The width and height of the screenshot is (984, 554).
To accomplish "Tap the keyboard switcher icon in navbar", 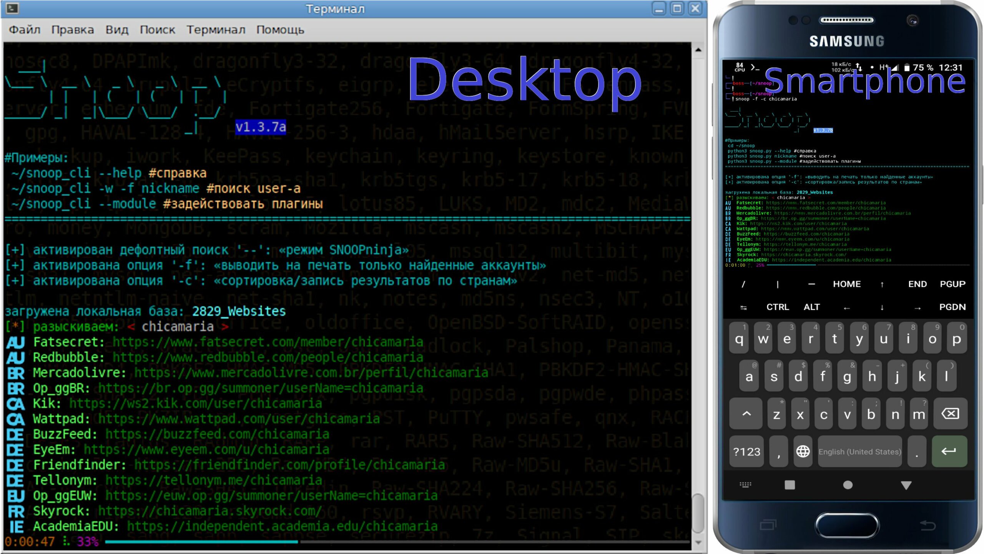I will coord(745,485).
